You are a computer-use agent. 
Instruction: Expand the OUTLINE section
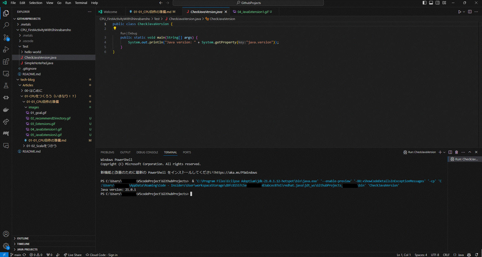[x=23, y=238]
